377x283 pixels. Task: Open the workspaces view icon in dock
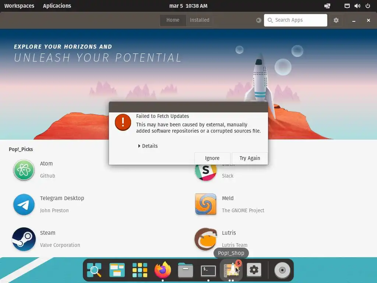tap(117, 270)
